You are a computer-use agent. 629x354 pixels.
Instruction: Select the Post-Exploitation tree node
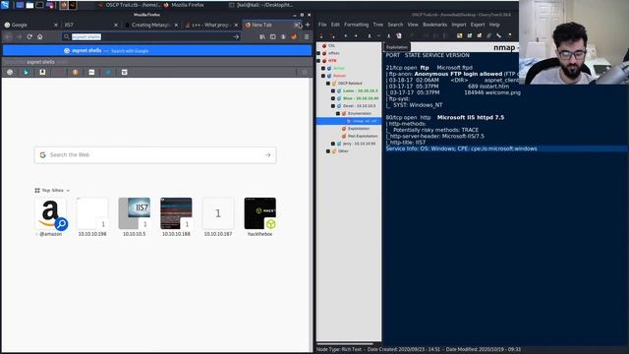(x=362, y=136)
